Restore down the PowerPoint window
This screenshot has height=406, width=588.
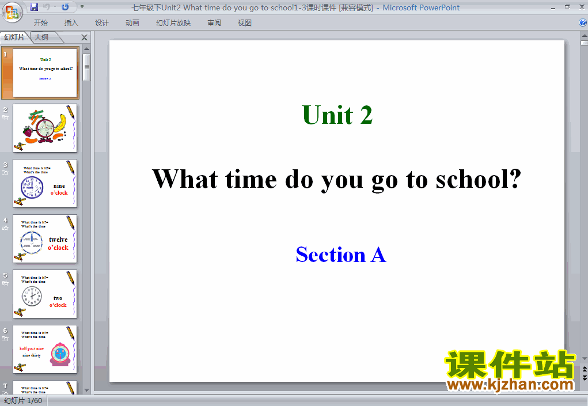tap(568, 7)
